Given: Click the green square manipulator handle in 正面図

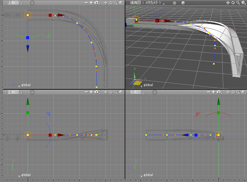Looking at the screenshot, I should [28, 113].
